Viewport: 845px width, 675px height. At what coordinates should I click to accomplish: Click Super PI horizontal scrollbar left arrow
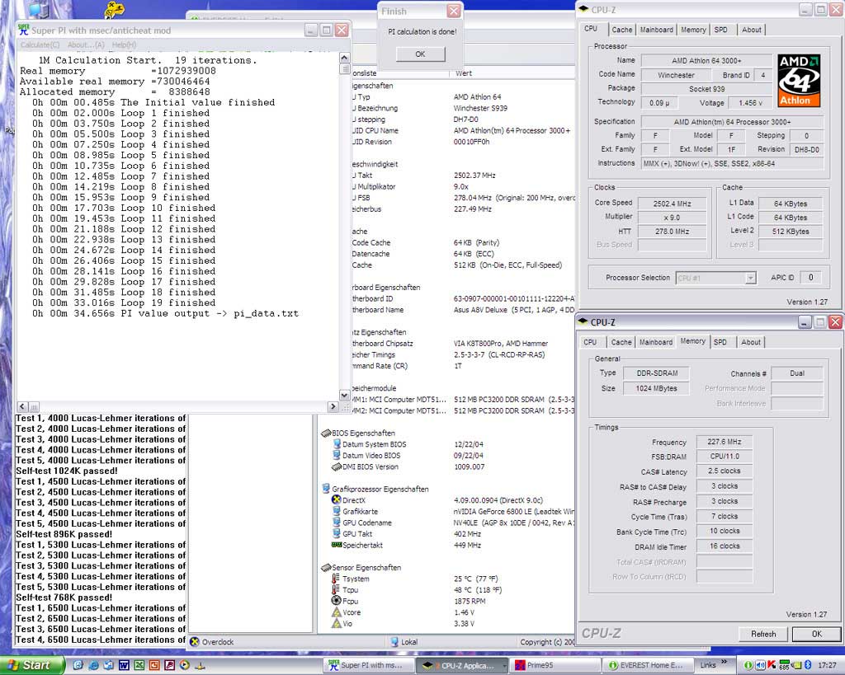22,406
